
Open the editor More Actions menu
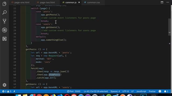pyautogui.click(x=168, y=2)
